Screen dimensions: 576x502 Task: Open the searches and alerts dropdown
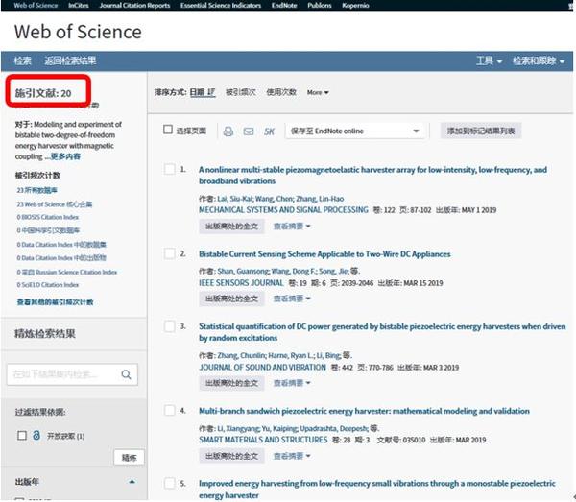(x=539, y=60)
